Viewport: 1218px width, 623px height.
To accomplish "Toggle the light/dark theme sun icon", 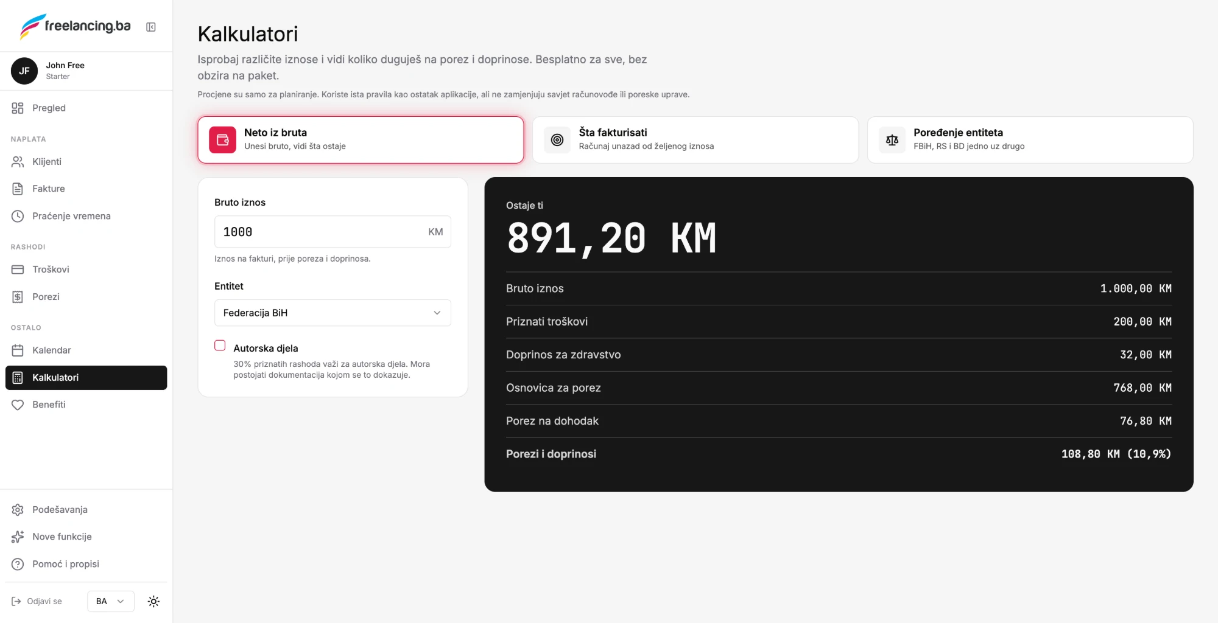I will (153, 601).
